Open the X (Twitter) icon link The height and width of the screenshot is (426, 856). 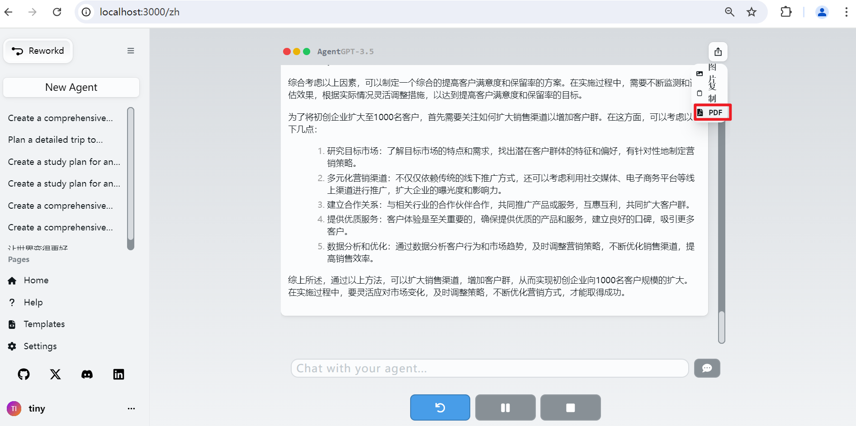(55, 374)
